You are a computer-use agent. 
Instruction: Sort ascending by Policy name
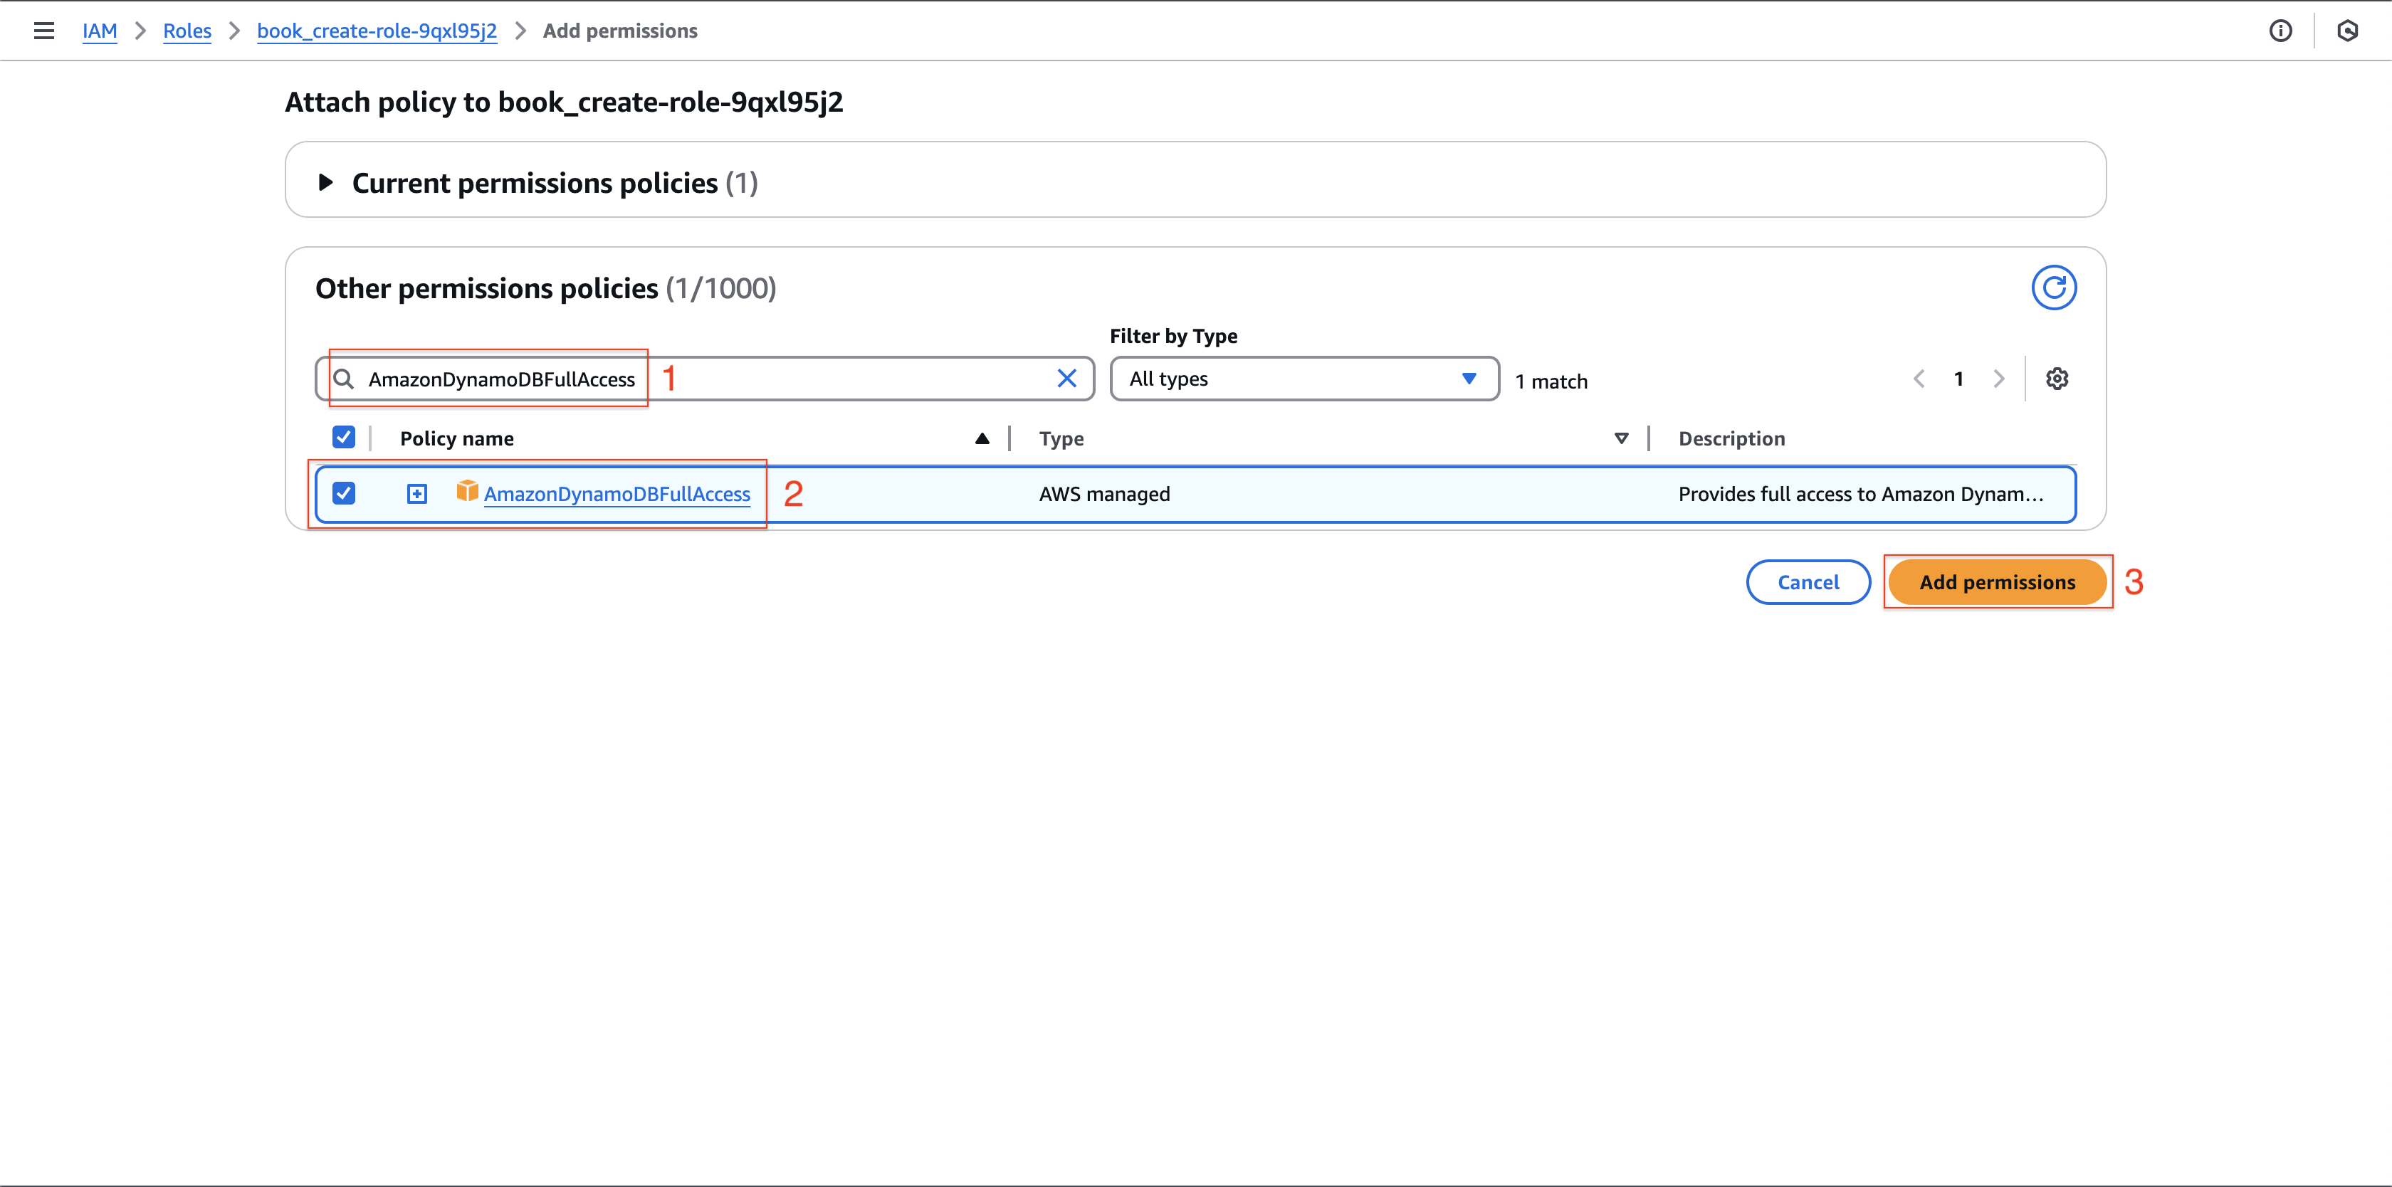(x=982, y=439)
